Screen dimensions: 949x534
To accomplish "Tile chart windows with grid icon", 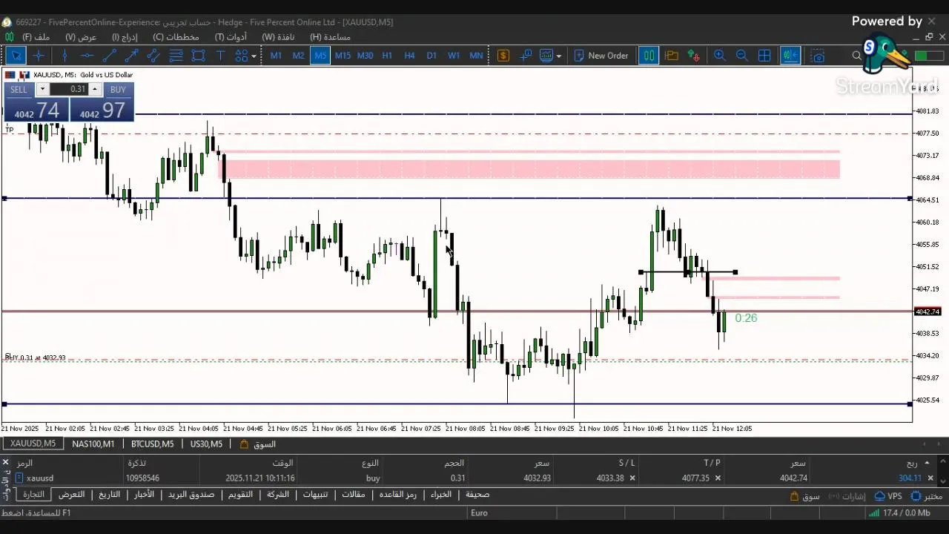I will 765,56.
